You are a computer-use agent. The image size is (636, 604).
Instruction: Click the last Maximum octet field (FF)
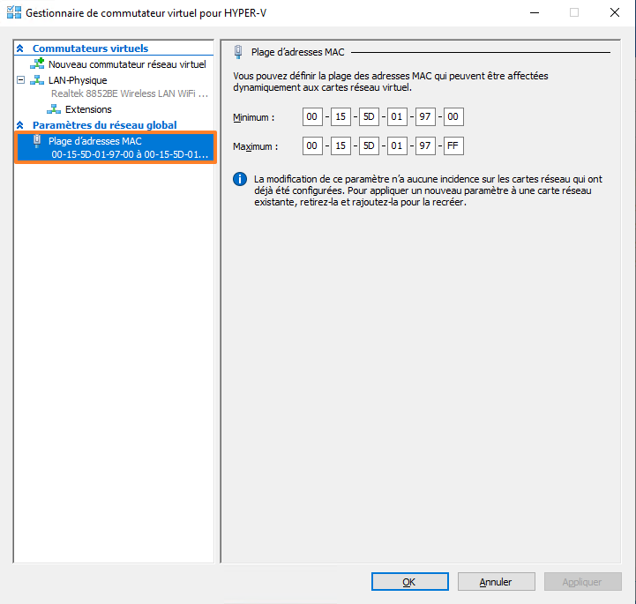(454, 146)
